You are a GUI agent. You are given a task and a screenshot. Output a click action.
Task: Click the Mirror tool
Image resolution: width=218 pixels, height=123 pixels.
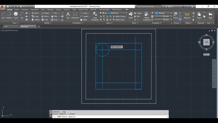point(45,16)
